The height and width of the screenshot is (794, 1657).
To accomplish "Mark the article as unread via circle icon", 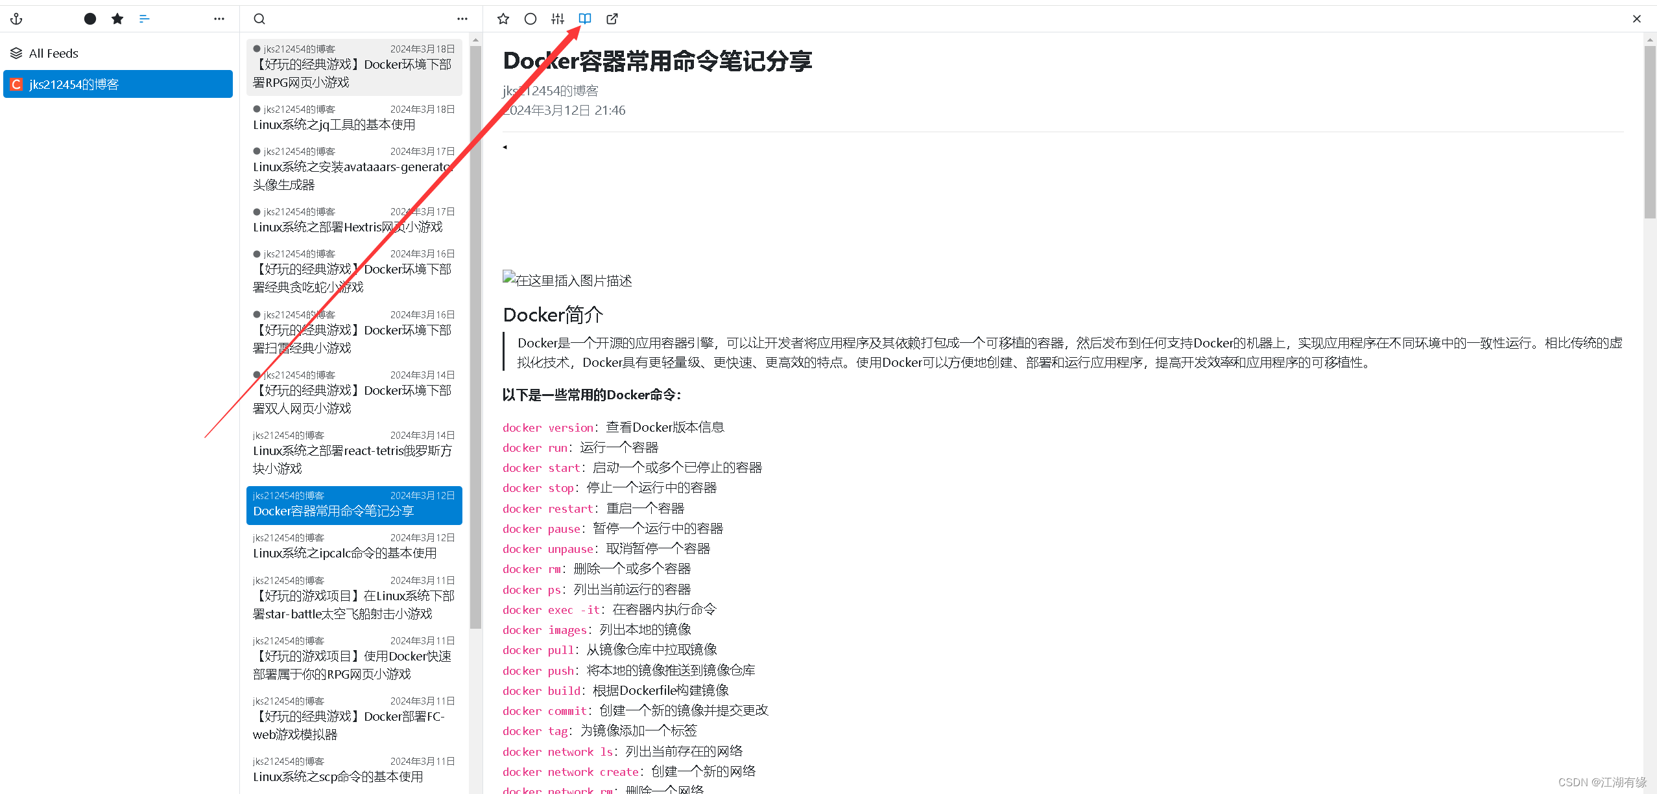I will tap(530, 19).
